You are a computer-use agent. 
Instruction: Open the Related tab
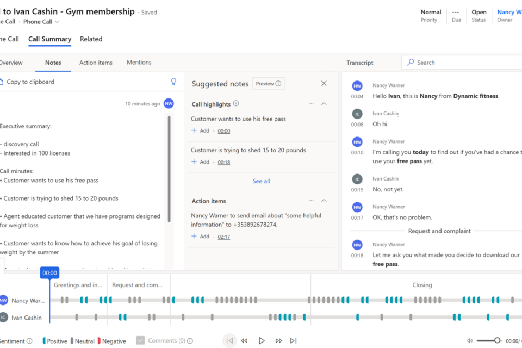coord(91,39)
